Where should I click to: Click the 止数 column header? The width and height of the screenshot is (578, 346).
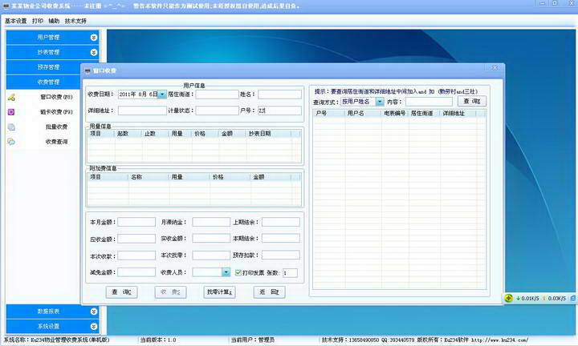[x=156, y=134]
